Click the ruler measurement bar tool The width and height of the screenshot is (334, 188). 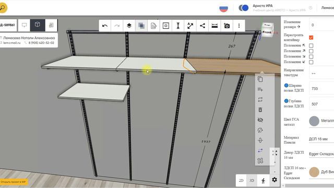pos(214,26)
